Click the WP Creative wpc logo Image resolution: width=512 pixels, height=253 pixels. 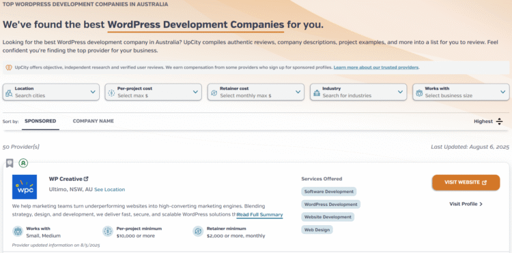pos(25,187)
